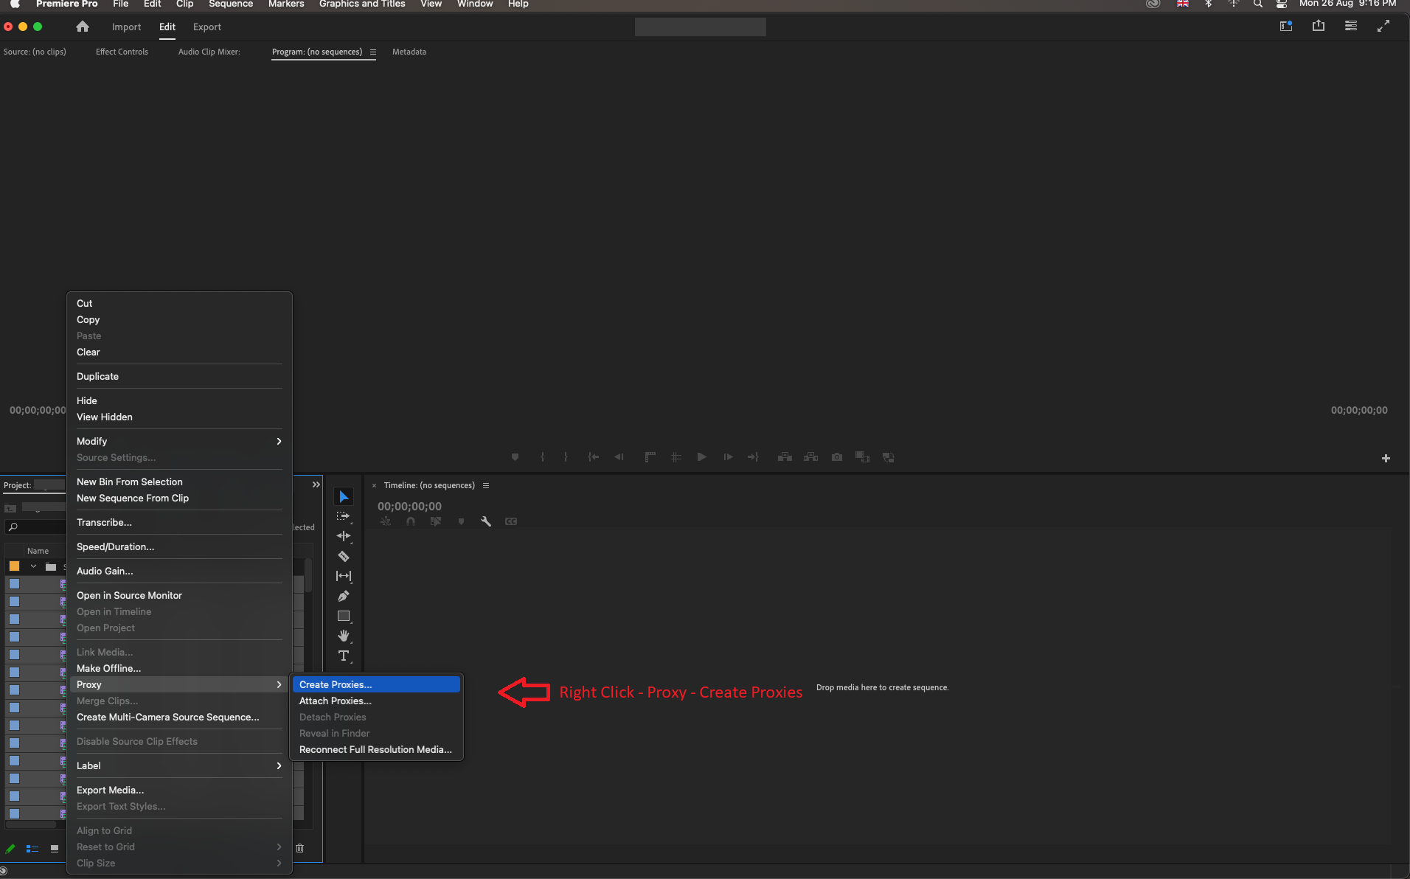This screenshot has width=1410, height=879.
Task: Show guides grid icon in Program monitor
Action: 676,457
